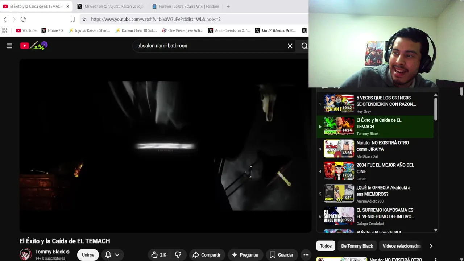
Task: Bookmark this page via bookmark icon
Action: pos(72,19)
